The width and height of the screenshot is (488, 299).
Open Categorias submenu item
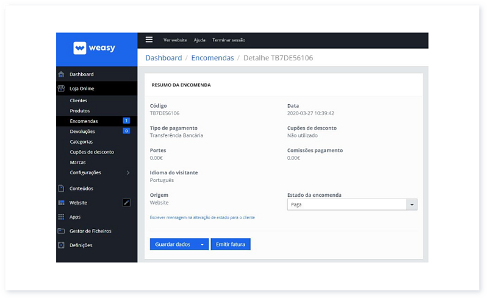pos(81,141)
